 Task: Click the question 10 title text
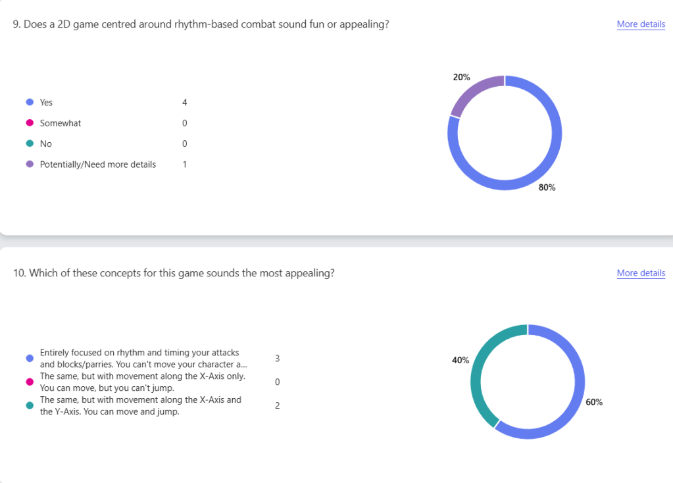[174, 273]
